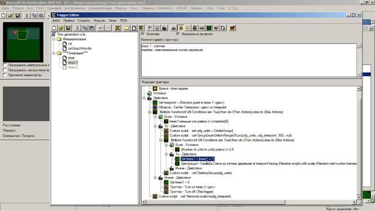Viewport: 375px width, 211px height.
Task: Create new trigger comment icon
Action: pyautogui.click(x=141, y=28)
